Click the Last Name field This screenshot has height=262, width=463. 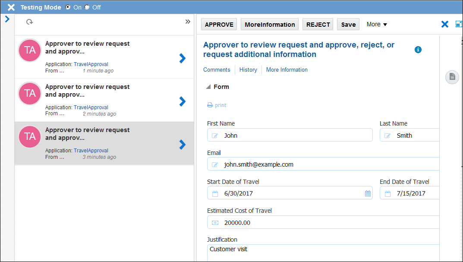pyautogui.click(x=409, y=135)
